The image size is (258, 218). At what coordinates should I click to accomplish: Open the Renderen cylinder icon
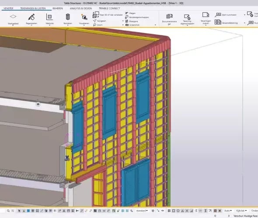[x=68, y=17]
